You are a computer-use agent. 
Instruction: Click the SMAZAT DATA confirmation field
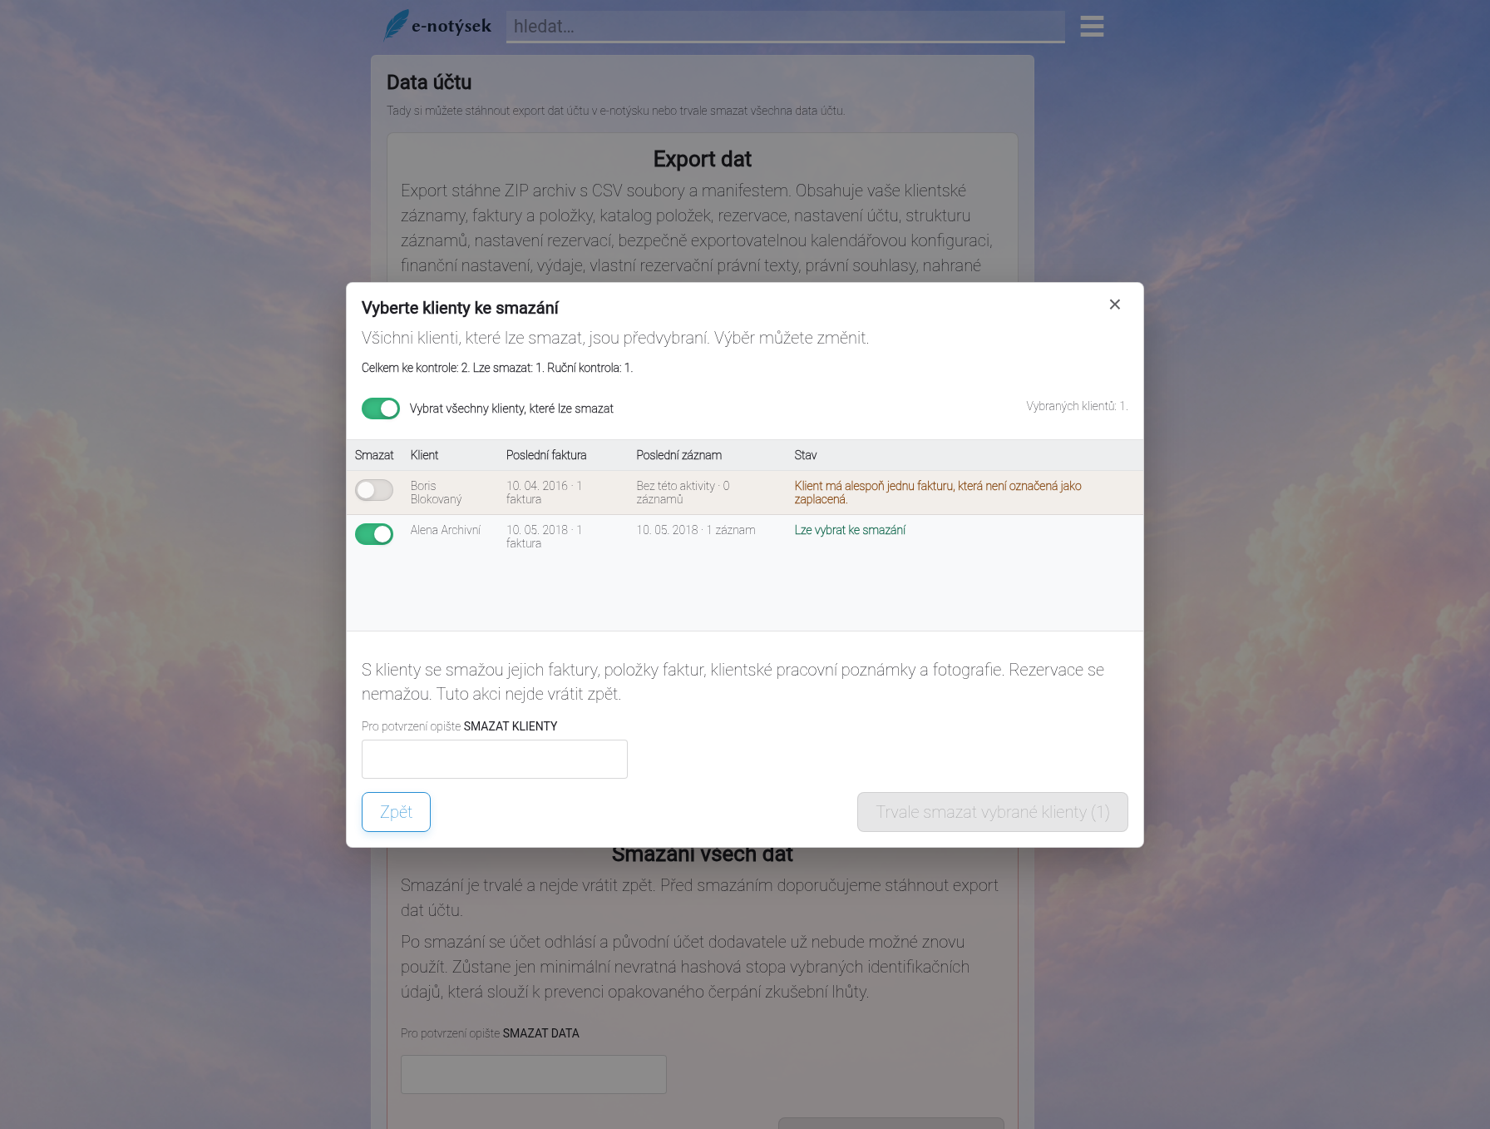534,1074
